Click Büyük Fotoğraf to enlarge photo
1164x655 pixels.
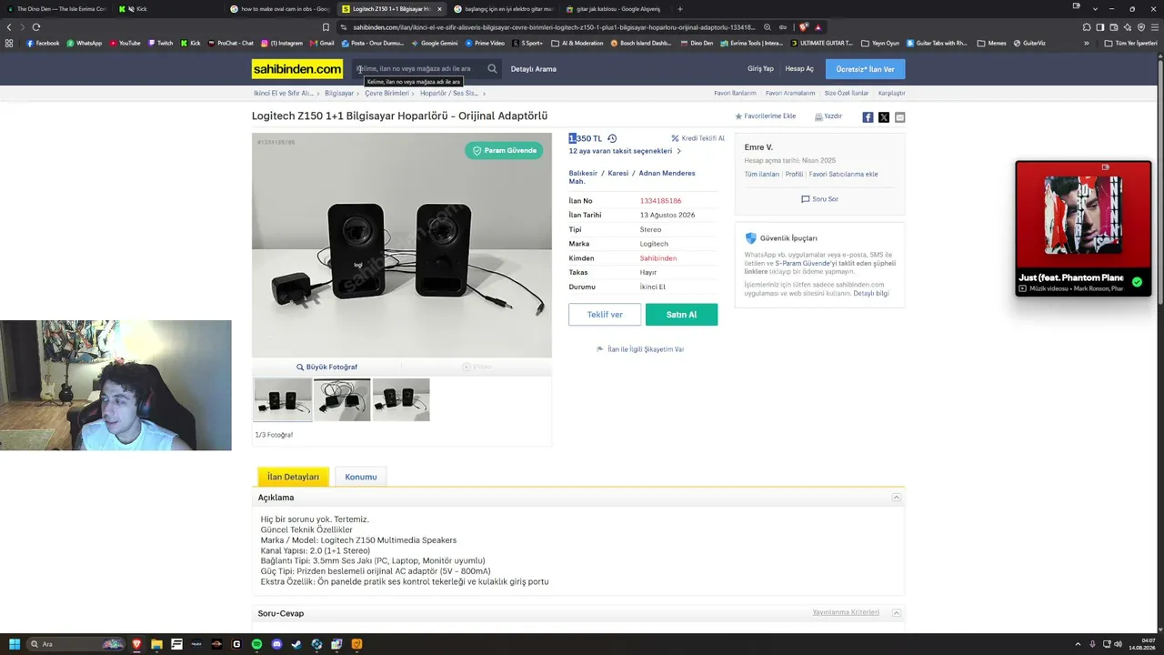click(x=327, y=368)
